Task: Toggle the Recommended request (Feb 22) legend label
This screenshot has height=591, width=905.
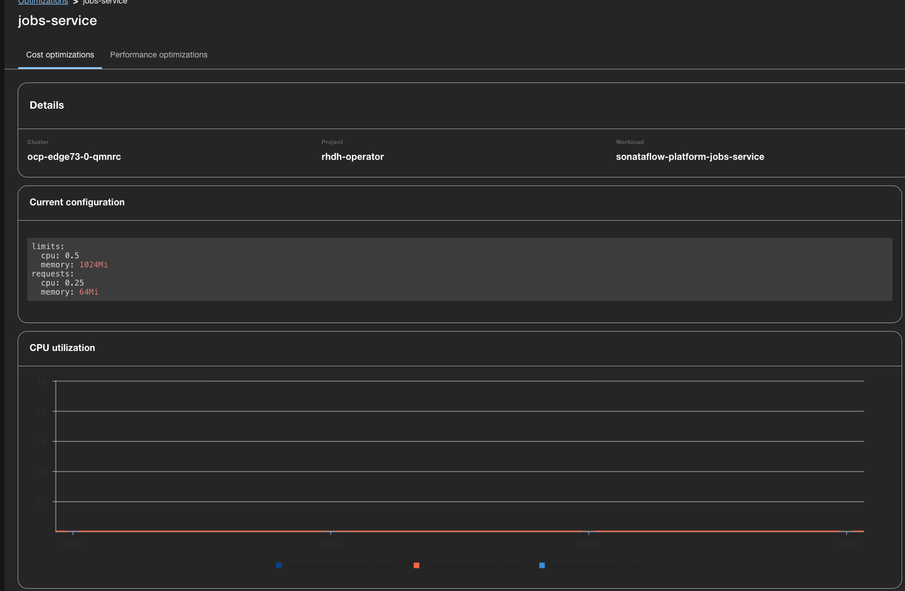Action: pyautogui.click(x=345, y=565)
